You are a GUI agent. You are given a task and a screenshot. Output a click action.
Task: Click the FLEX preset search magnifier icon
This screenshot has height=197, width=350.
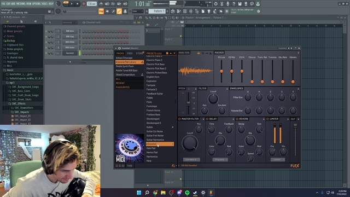pyautogui.click(x=173, y=166)
